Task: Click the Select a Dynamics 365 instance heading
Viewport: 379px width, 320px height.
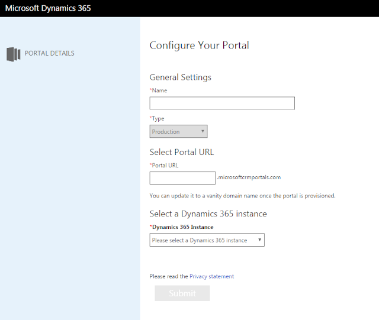Action: pos(208,214)
